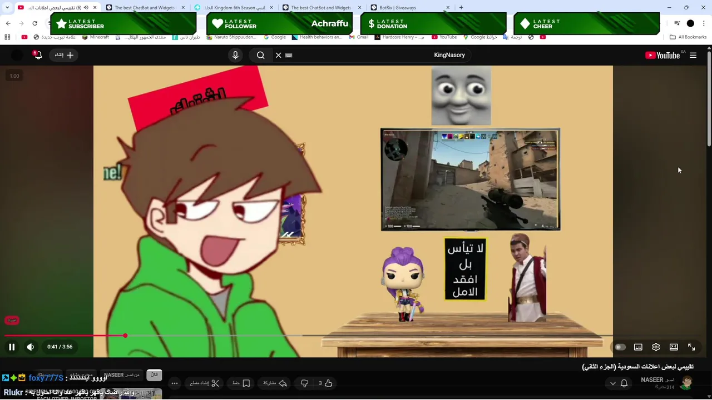Like the video with thumbs up
This screenshot has width=712, height=400.
tap(325, 383)
